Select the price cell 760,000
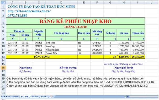 [124, 50]
